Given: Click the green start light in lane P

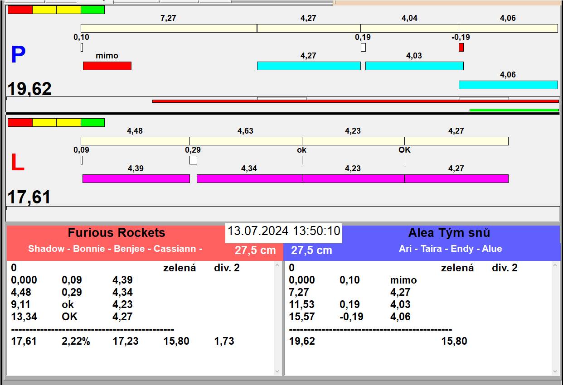Looking at the screenshot, I should (92, 10).
